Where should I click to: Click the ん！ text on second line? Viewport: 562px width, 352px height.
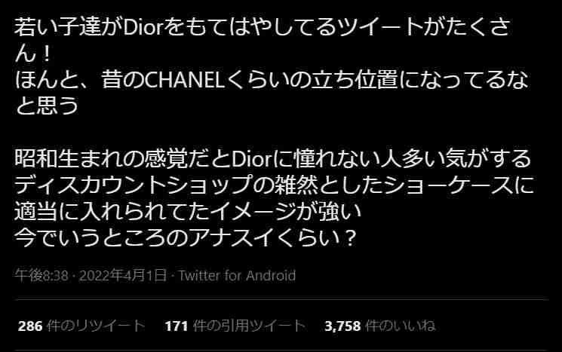(x=33, y=54)
